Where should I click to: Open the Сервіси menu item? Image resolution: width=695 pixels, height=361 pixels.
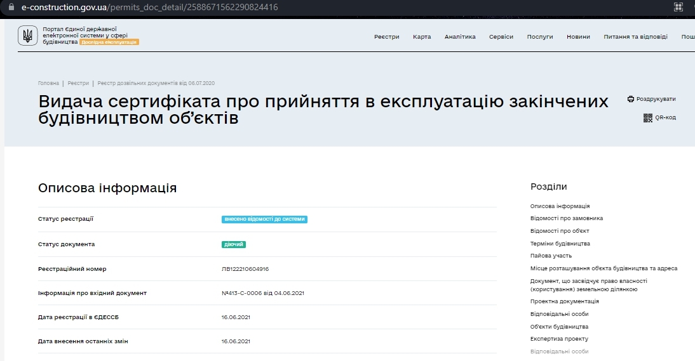[501, 37]
